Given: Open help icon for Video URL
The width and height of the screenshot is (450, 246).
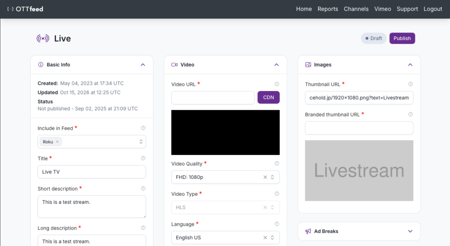Looking at the screenshot, I should (x=277, y=84).
